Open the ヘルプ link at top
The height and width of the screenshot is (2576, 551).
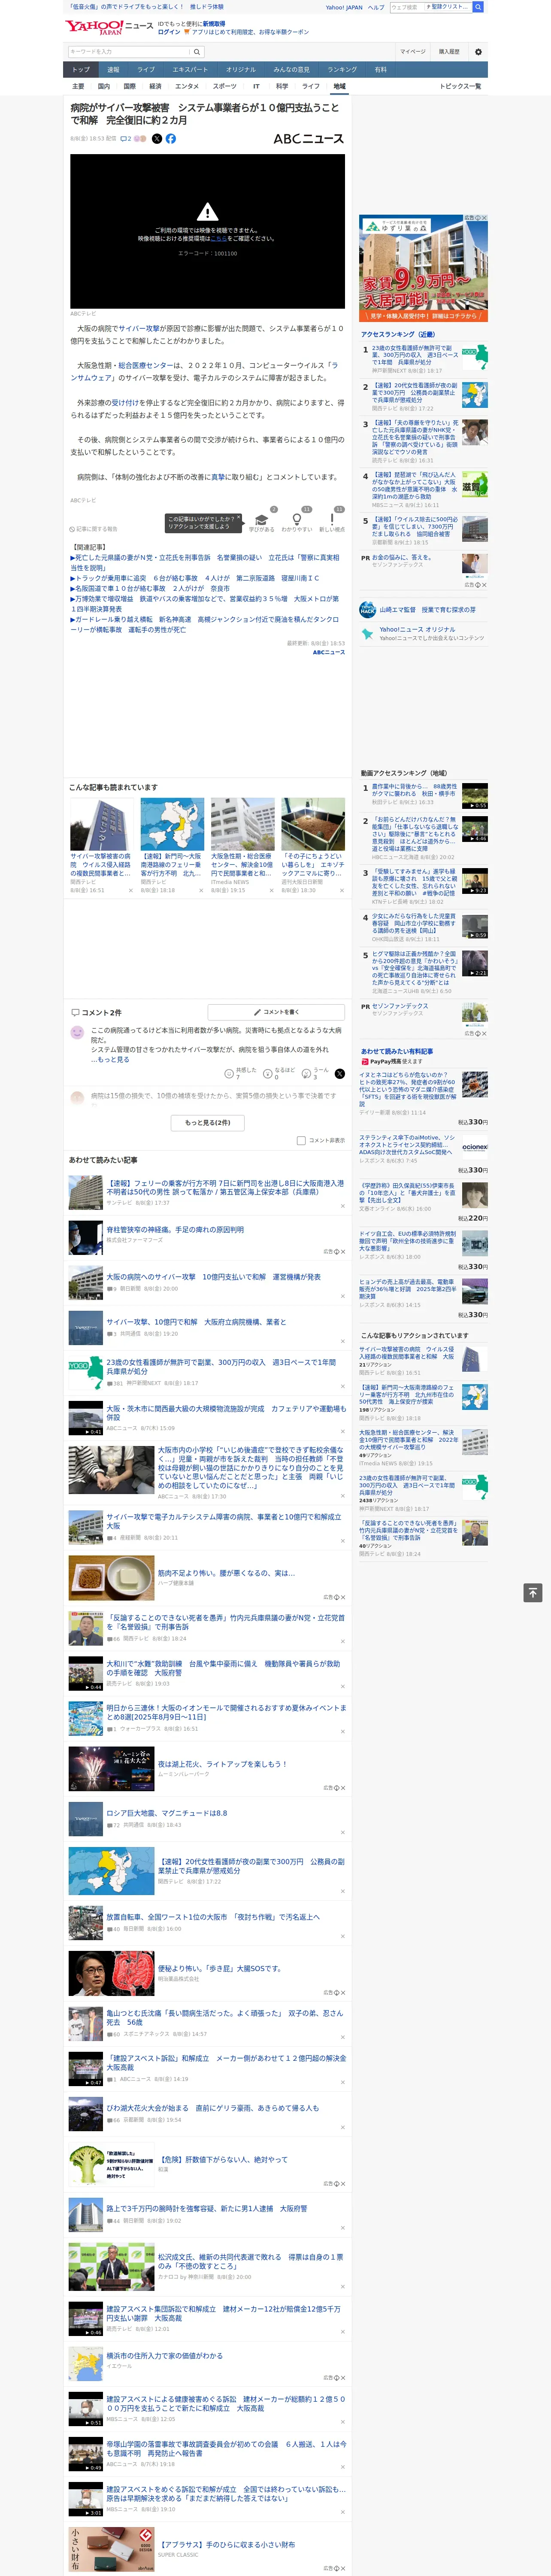coord(376,7)
